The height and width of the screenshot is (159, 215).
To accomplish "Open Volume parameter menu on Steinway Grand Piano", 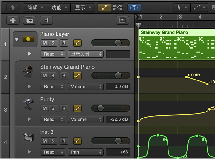I will (86, 86).
